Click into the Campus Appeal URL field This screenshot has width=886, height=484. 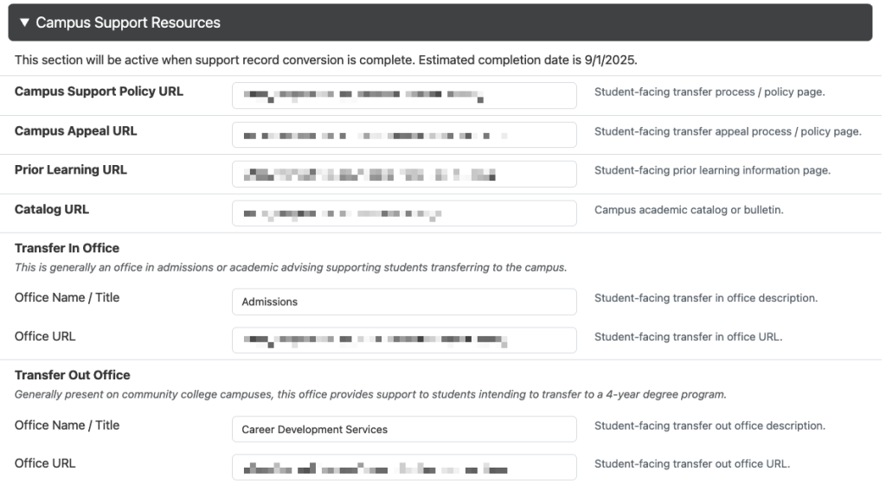click(404, 135)
